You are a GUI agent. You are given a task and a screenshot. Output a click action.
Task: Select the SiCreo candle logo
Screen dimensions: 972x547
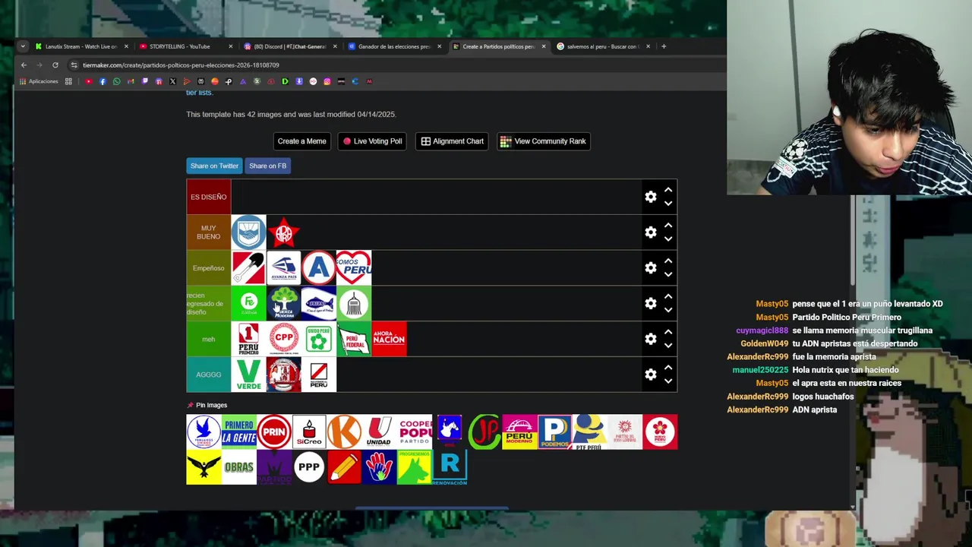pyautogui.click(x=309, y=432)
